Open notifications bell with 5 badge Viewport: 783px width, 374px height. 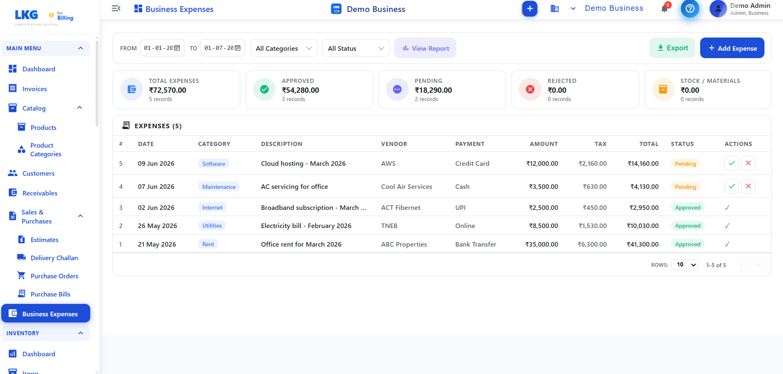click(664, 8)
